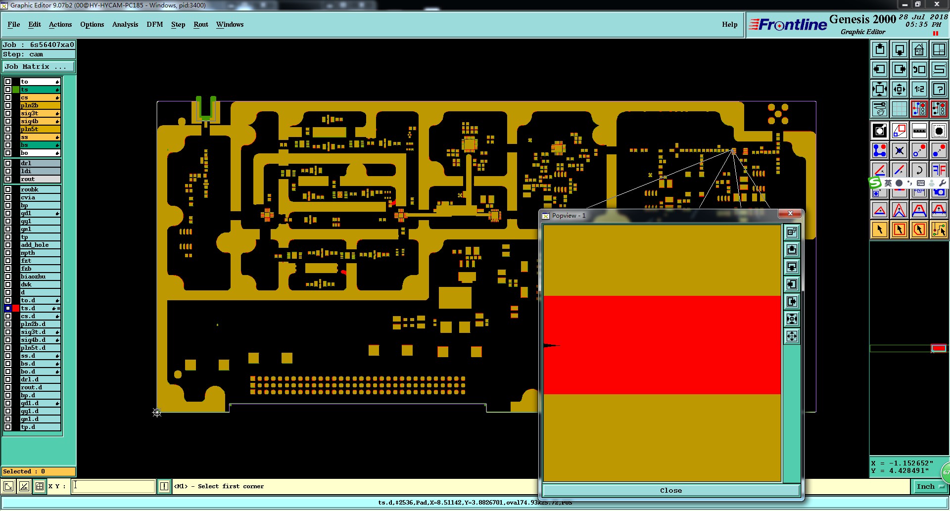Click the Close button in Popview
Viewport: 950px width, 511px height.
pos(671,490)
